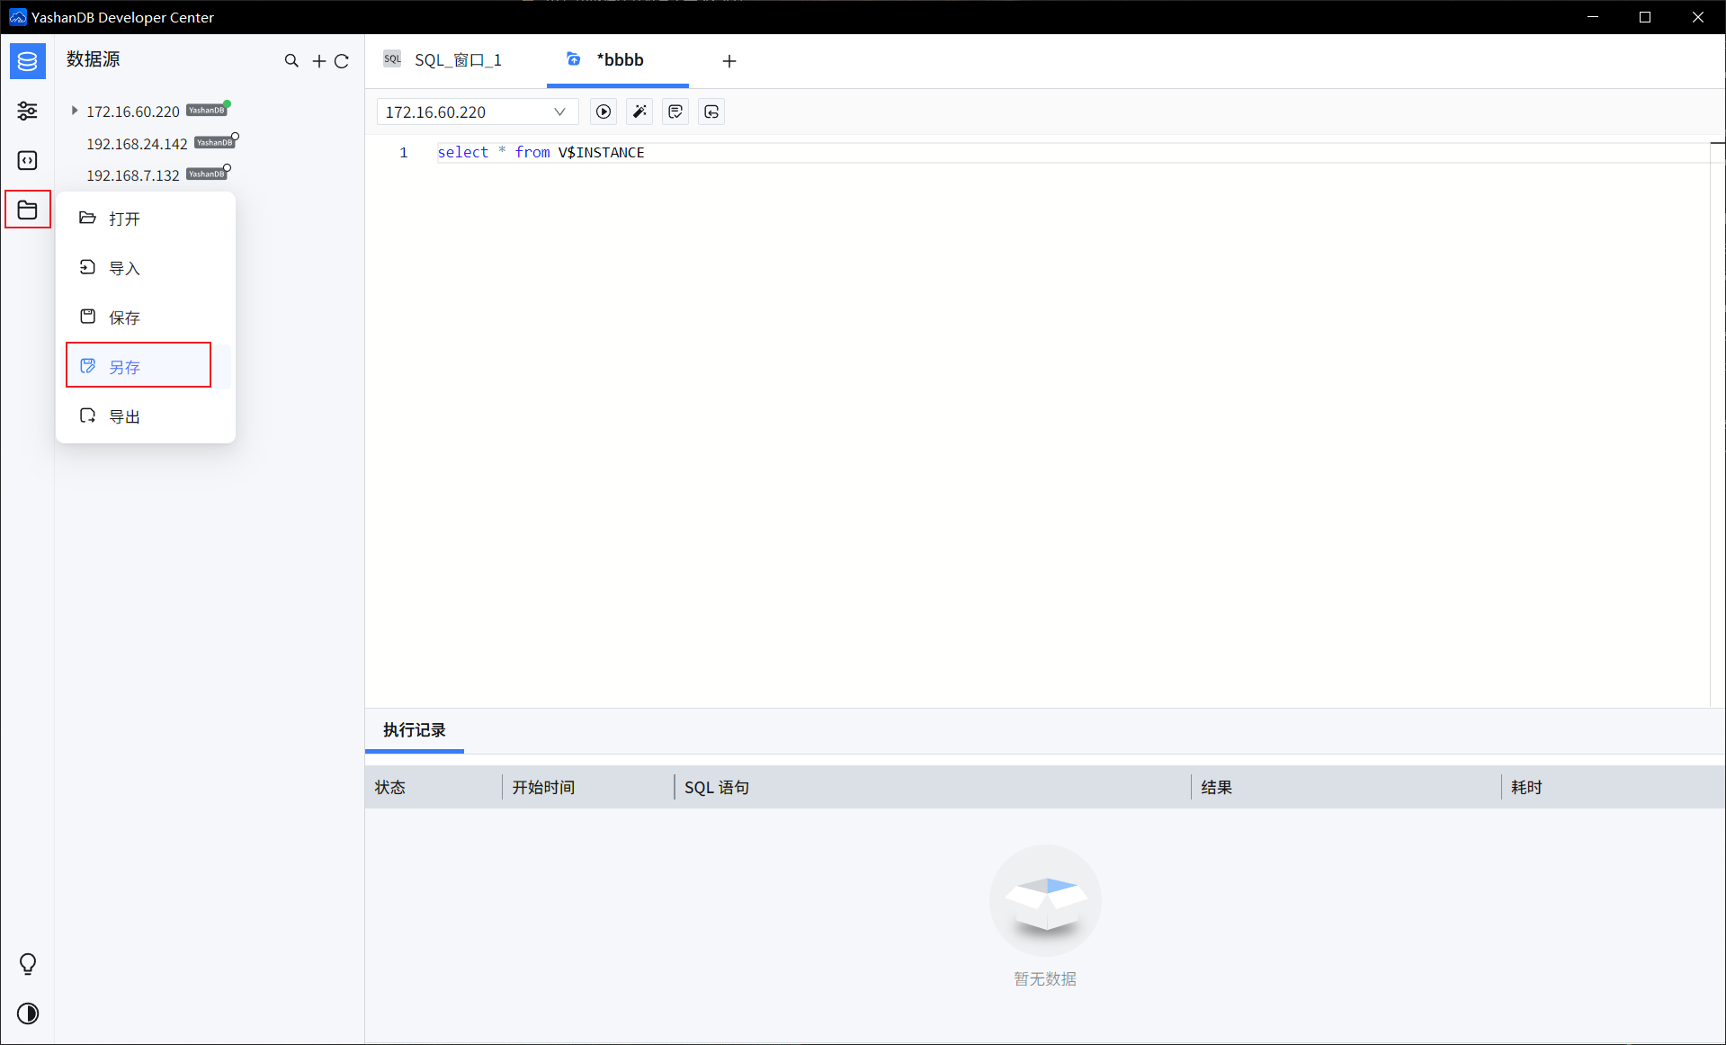Select the database sources sidebar icon
Image resolution: width=1726 pixels, height=1045 pixels.
click(27, 61)
